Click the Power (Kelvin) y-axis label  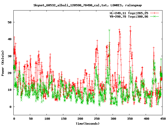pos(3,63)
